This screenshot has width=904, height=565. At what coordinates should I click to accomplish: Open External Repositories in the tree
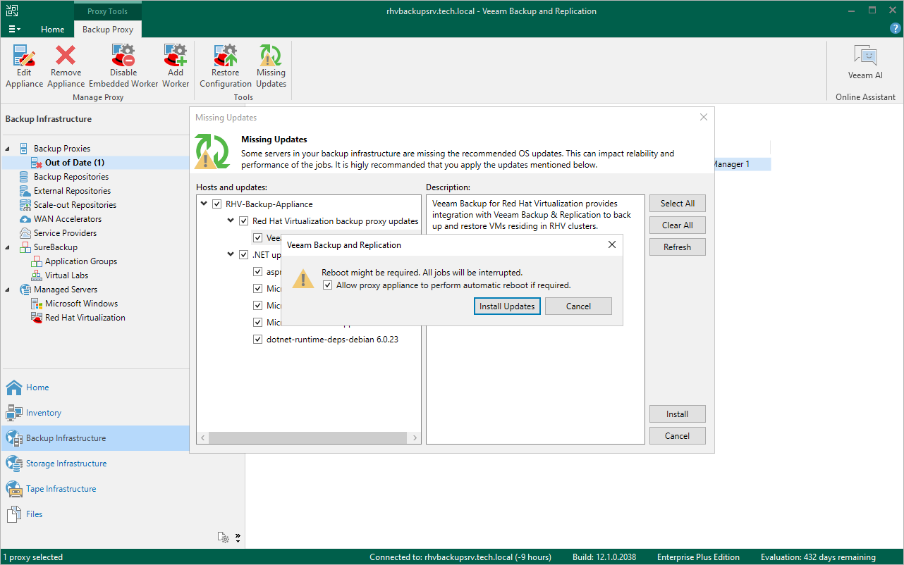point(72,191)
